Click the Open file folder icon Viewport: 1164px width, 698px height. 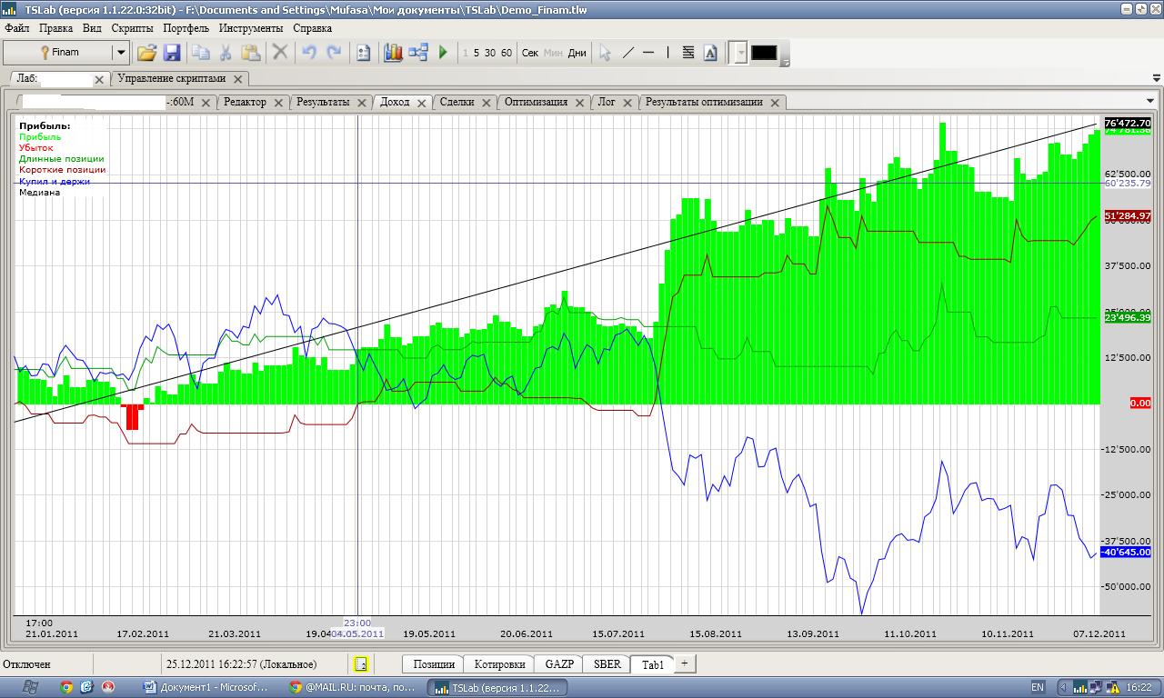click(146, 53)
